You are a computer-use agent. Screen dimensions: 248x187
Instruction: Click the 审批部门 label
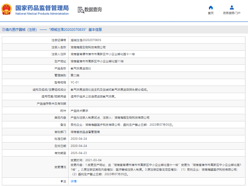pyautogui.click(x=60, y=132)
